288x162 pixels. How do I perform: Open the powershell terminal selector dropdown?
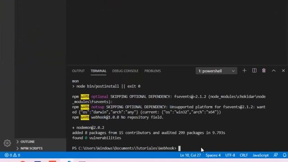pyautogui.click(x=216, y=71)
